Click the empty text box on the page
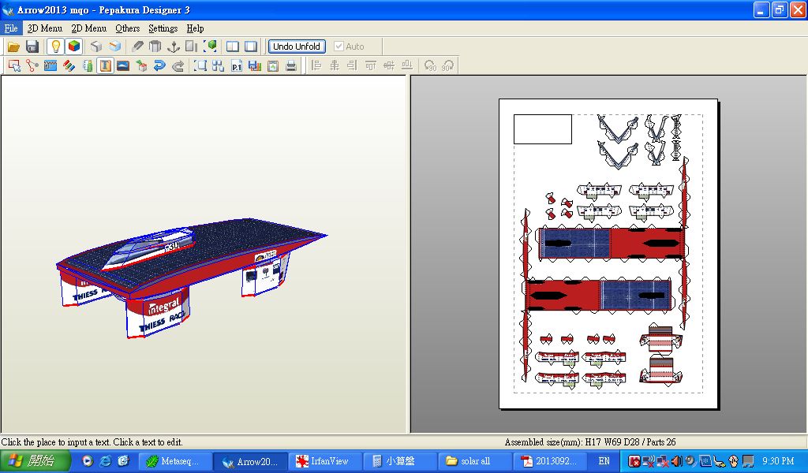Viewport: 808px width, 473px height. (542, 129)
